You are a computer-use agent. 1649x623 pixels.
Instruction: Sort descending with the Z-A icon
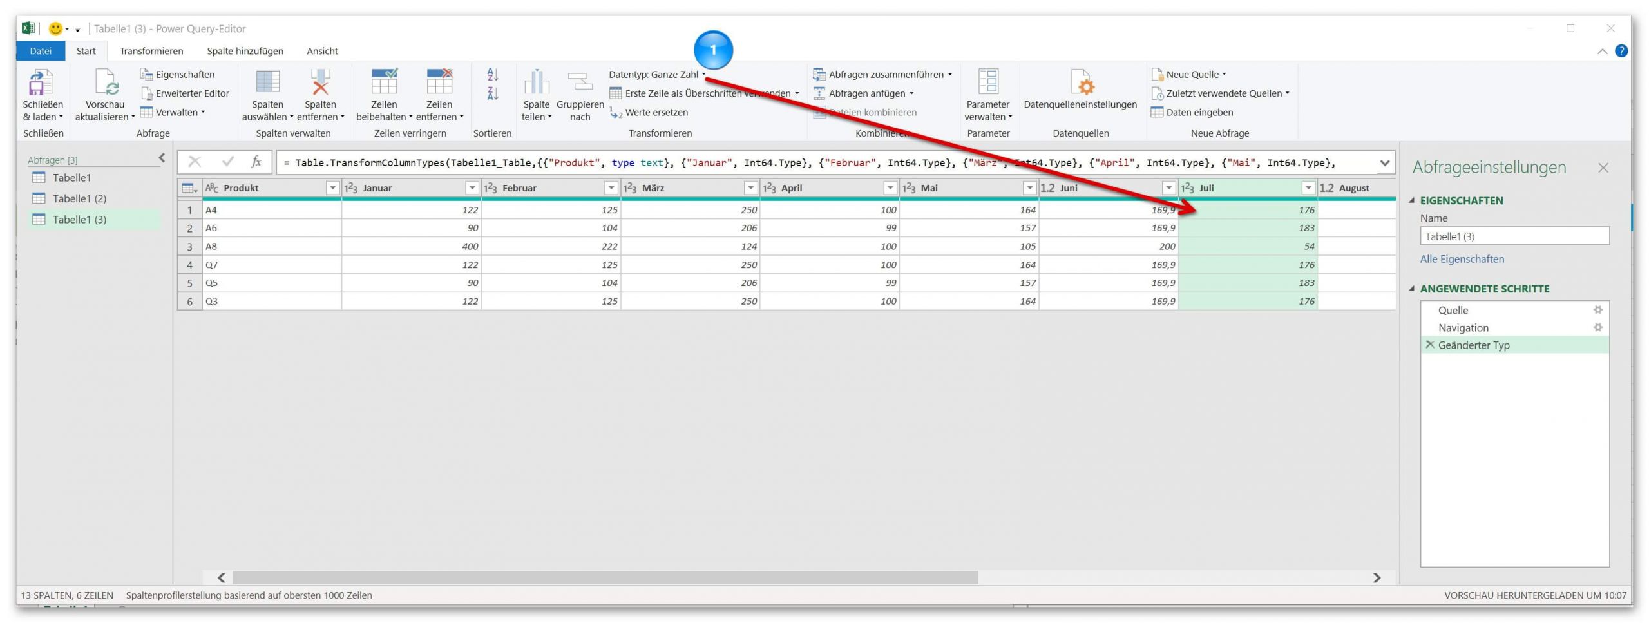coord(493,93)
